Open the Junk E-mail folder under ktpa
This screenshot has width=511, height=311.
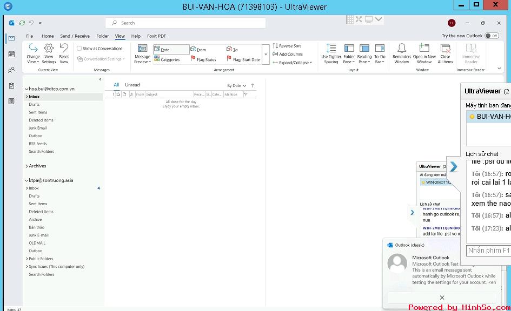pyautogui.click(x=38, y=235)
